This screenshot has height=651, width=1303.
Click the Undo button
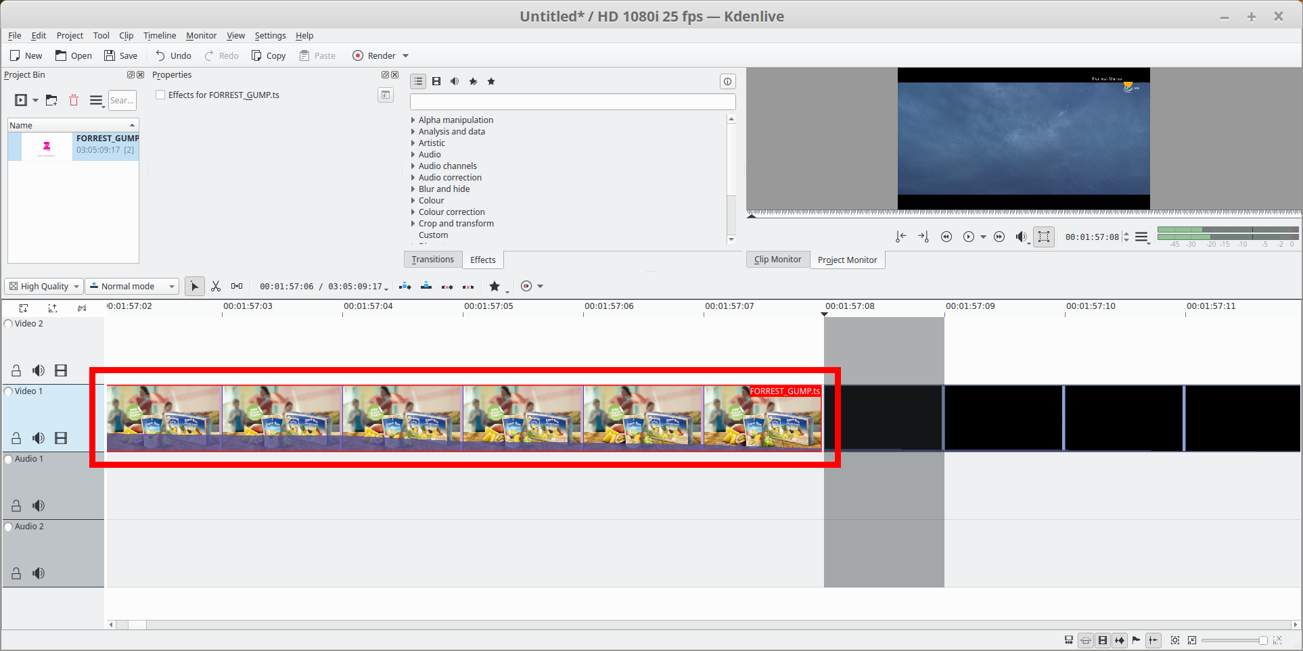173,56
